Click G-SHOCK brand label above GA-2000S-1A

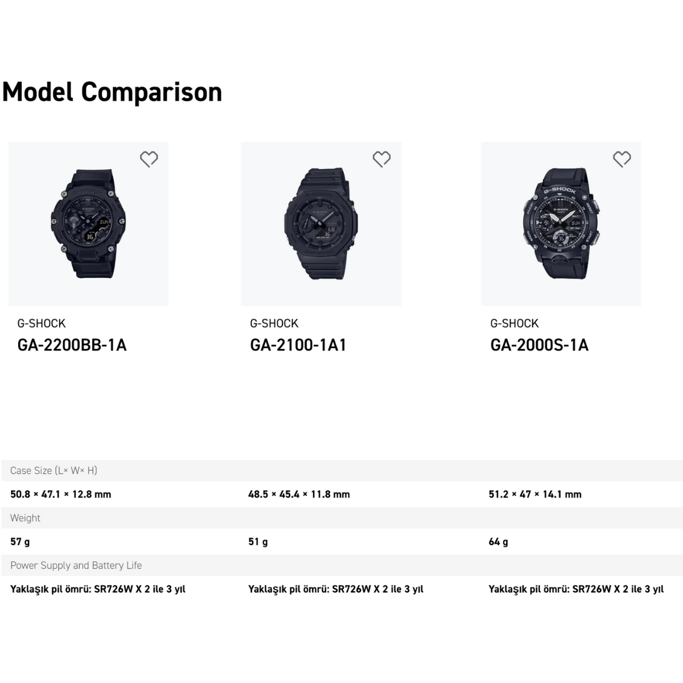(x=514, y=323)
